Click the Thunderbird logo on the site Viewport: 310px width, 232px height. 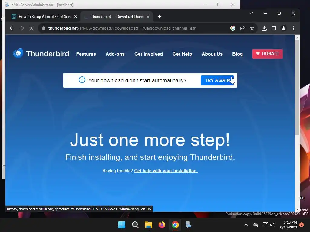(41, 53)
